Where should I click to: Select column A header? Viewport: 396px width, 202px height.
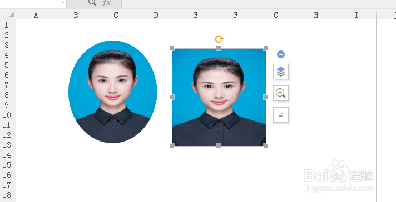point(36,15)
